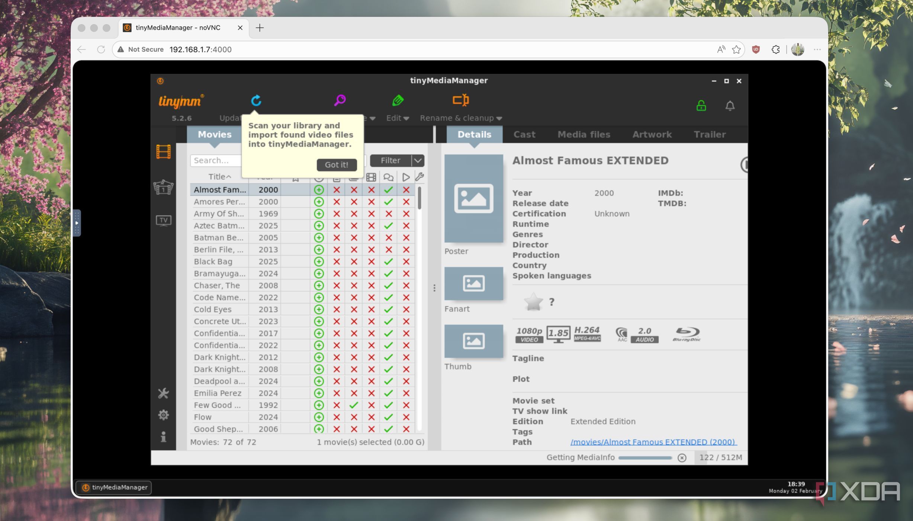Open the TV shows sidebar icon

[x=163, y=220]
